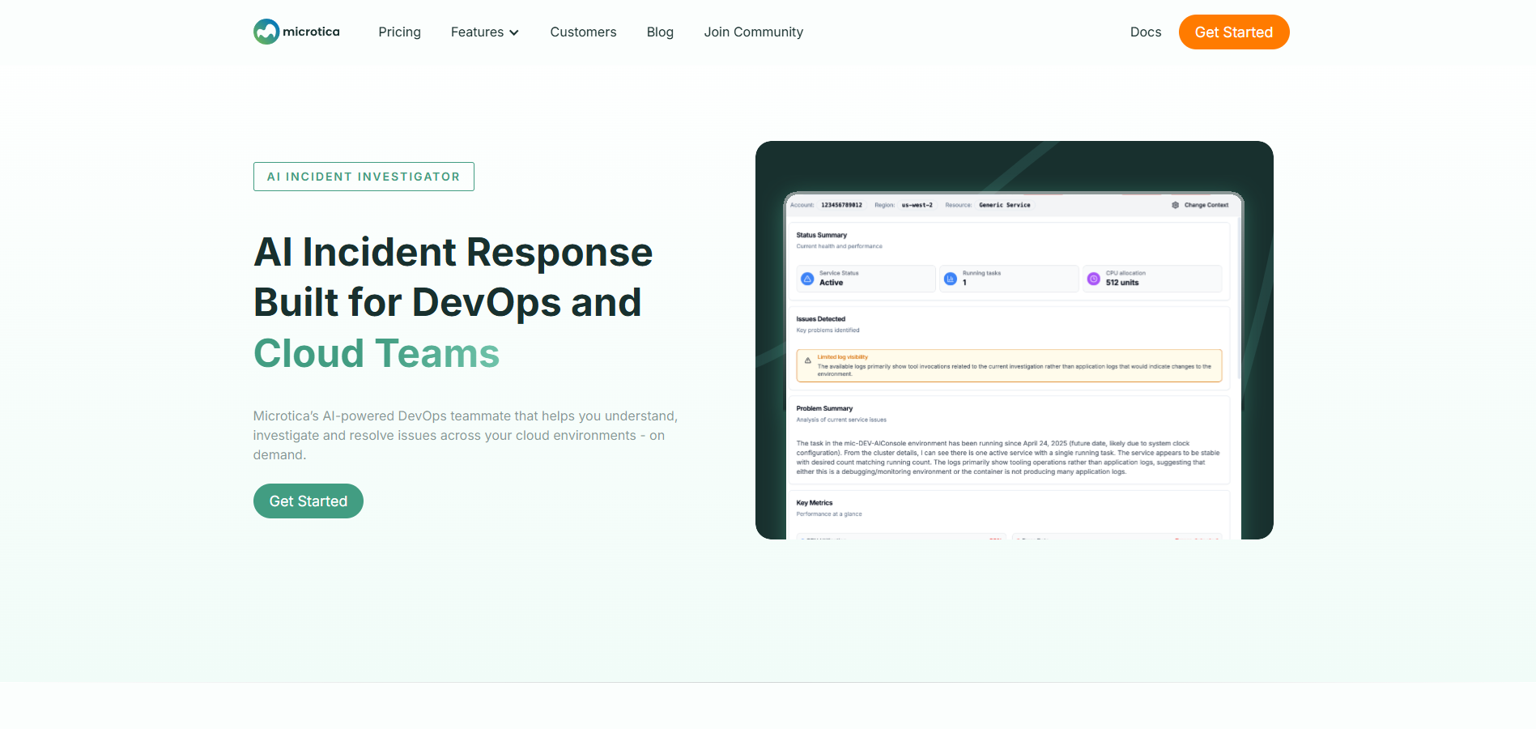This screenshot has width=1536, height=729.
Task: Click the 'Problem Summary' heading in preview
Action: [x=824, y=408]
